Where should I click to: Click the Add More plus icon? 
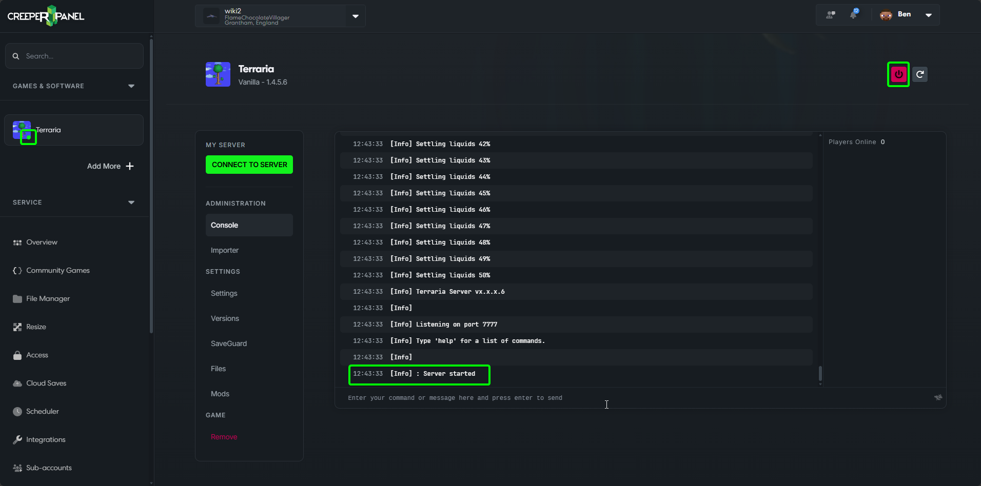(x=130, y=166)
